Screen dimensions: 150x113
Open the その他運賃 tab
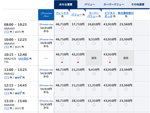tap(138, 4)
